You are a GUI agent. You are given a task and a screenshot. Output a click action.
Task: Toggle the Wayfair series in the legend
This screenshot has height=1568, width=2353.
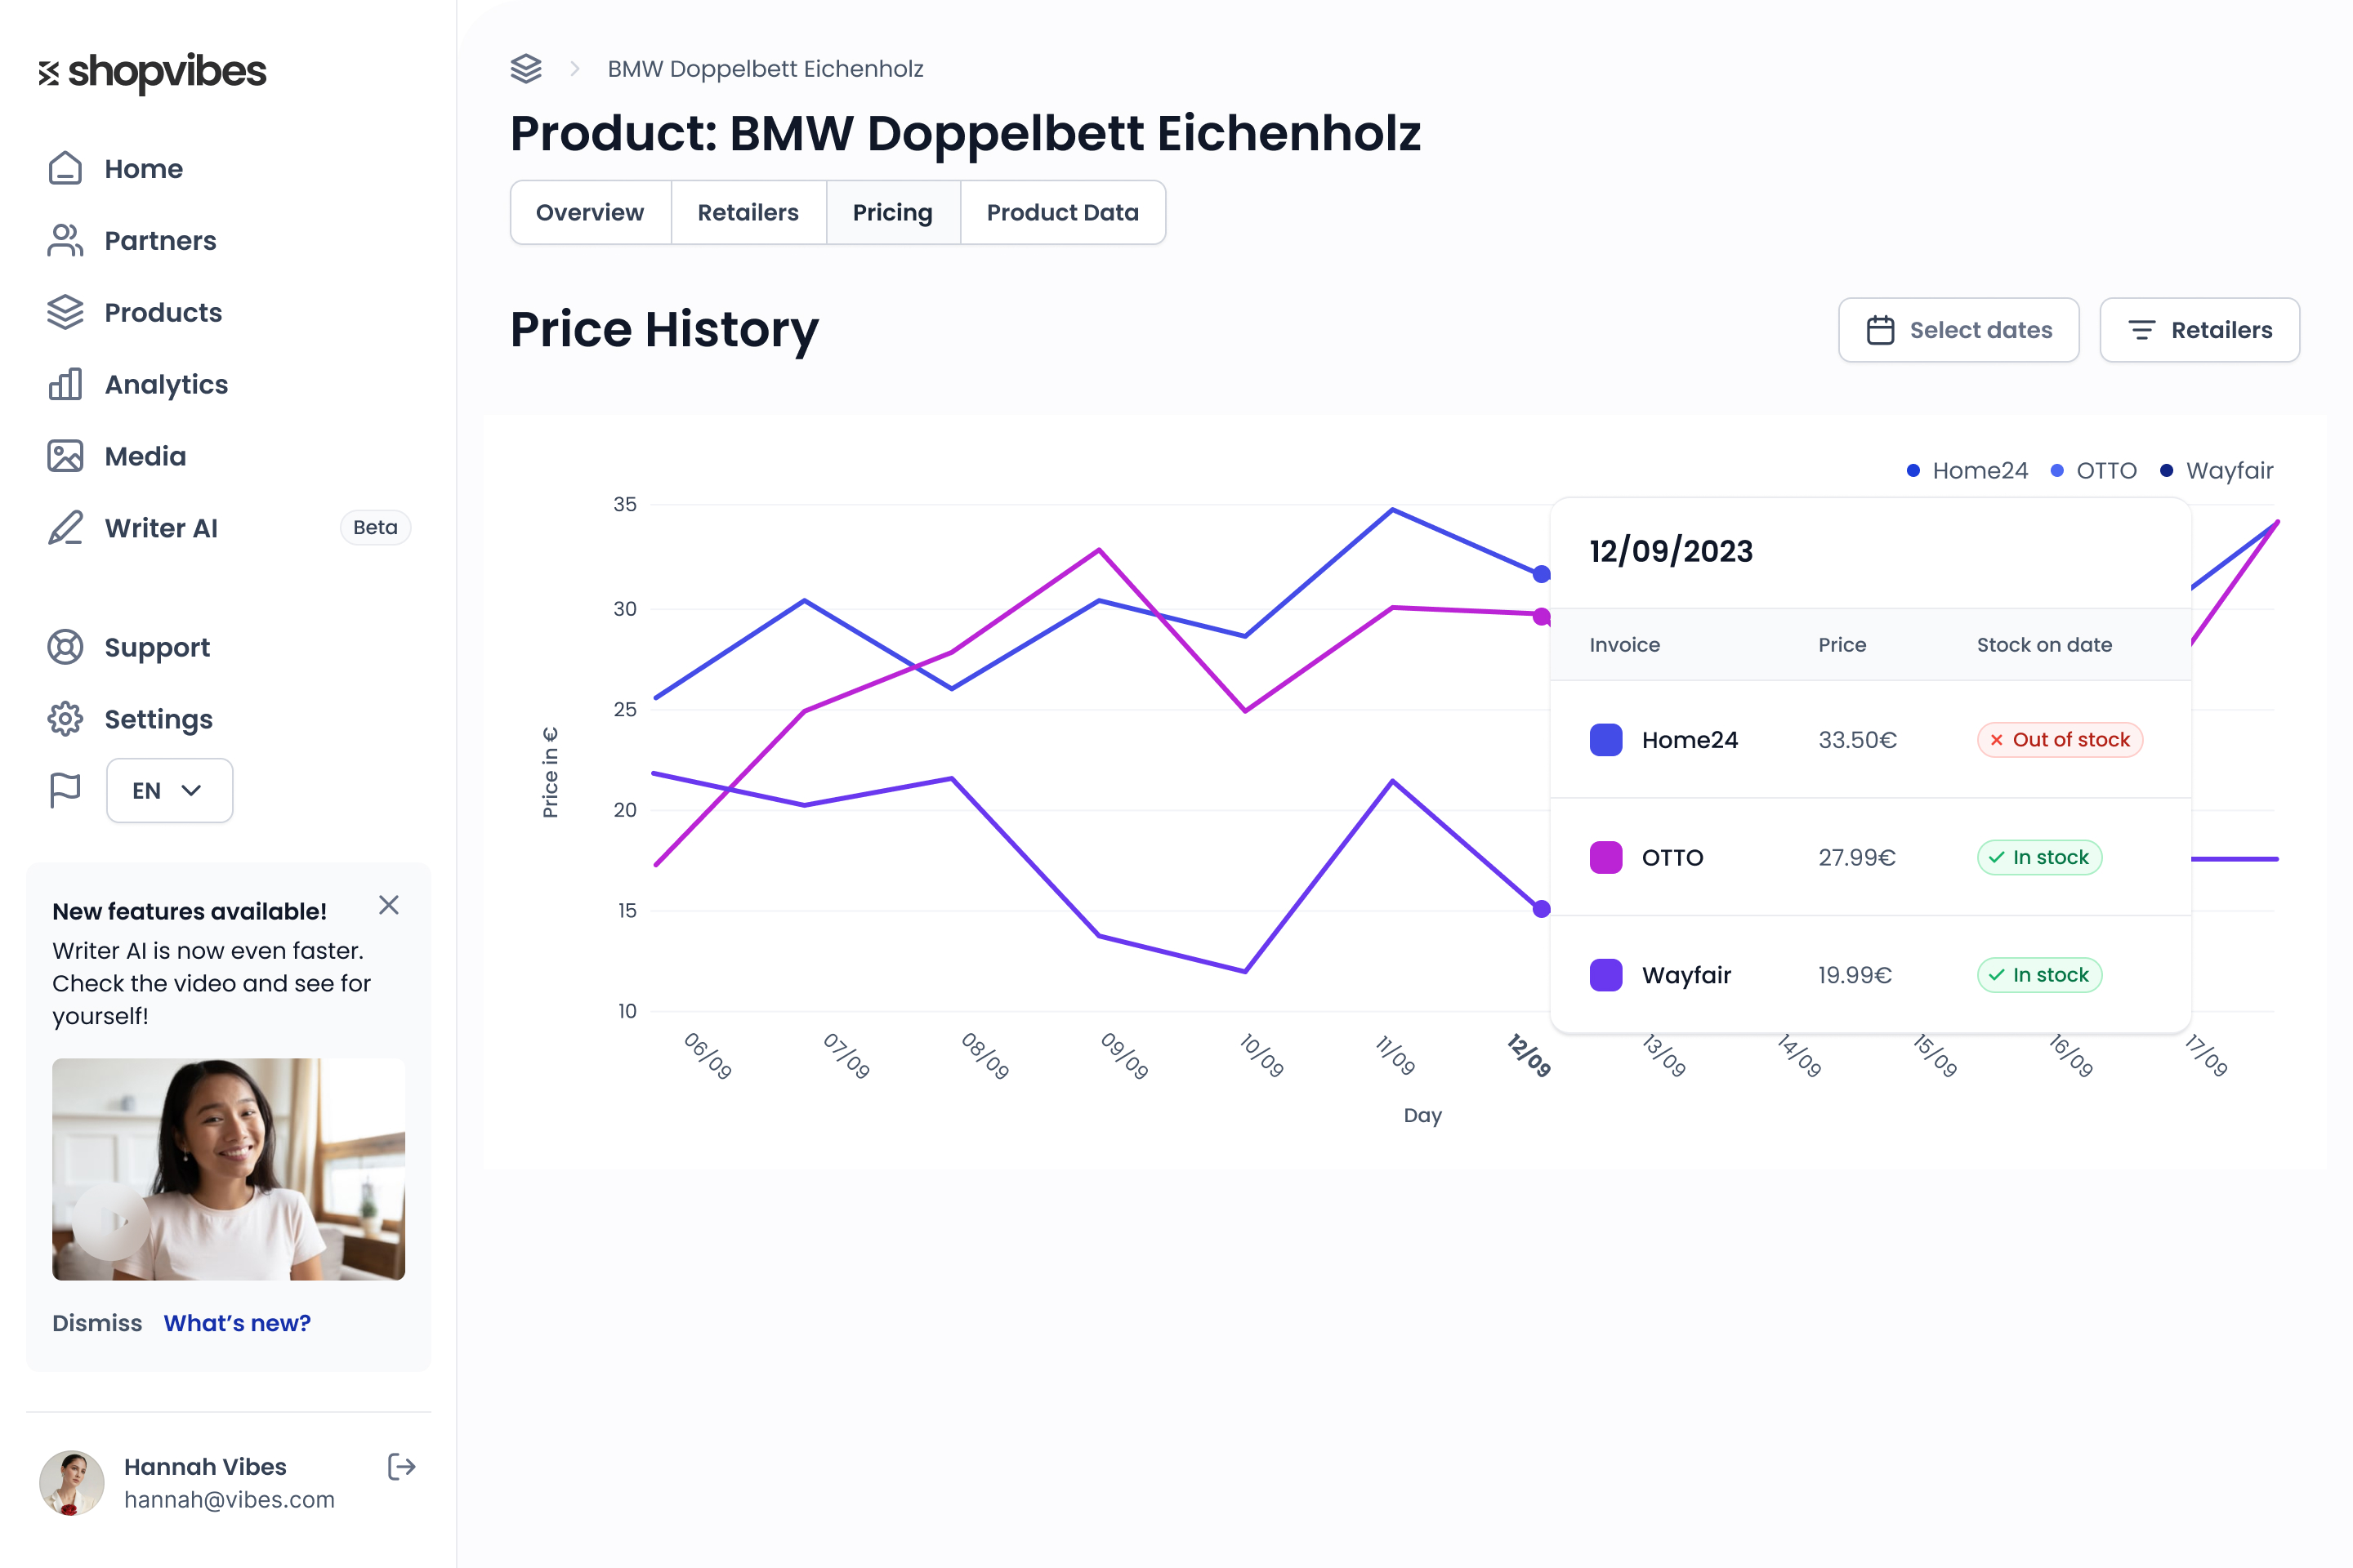coord(2217,470)
